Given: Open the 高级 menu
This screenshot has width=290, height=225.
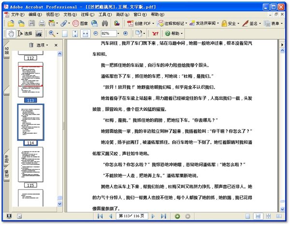Looking at the screenshot, I should pos(123,15).
